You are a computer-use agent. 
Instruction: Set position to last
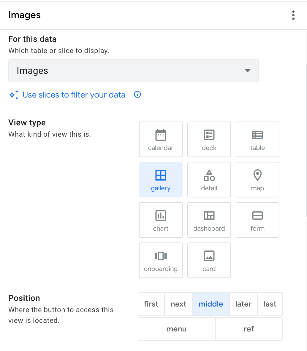270,304
